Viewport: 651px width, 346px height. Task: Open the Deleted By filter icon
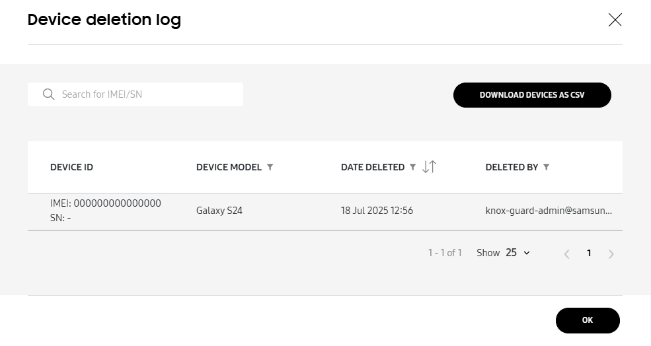click(547, 167)
